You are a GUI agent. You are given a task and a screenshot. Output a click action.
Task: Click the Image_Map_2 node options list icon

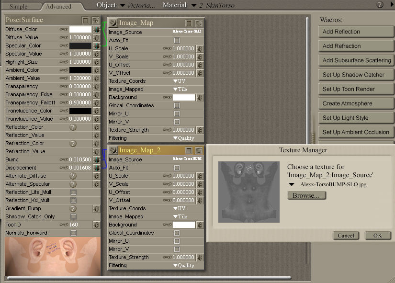pos(189,150)
